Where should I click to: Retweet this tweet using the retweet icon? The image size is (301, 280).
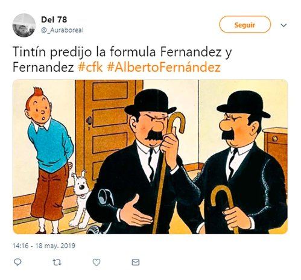pyautogui.click(x=57, y=262)
